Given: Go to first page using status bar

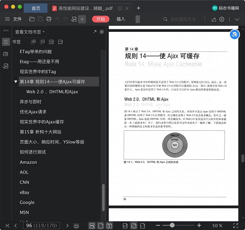Looking at the screenshot, I should (7, 226).
